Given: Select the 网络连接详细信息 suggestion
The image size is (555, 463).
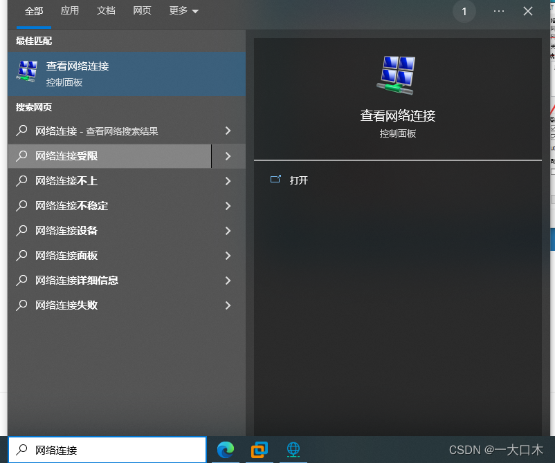Looking at the screenshot, I should click(x=110, y=281).
